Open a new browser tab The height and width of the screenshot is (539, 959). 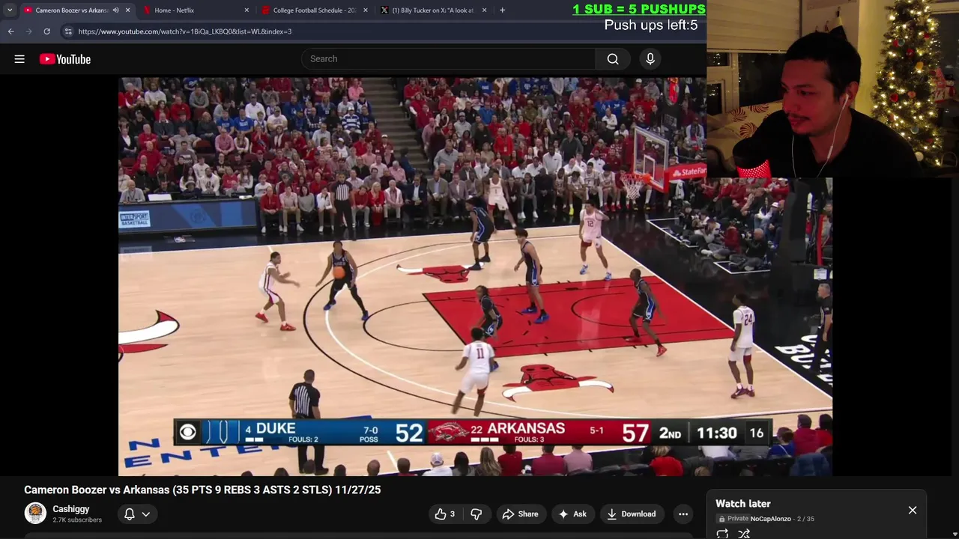tap(502, 10)
